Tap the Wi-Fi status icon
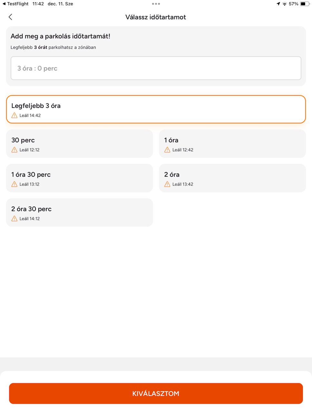Screen dimensions: 312x416 tap(285, 4)
